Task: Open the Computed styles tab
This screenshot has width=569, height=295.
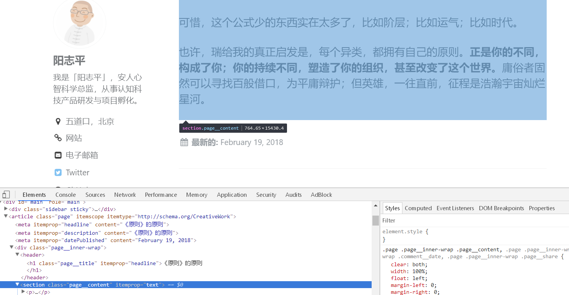Action: click(x=418, y=208)
